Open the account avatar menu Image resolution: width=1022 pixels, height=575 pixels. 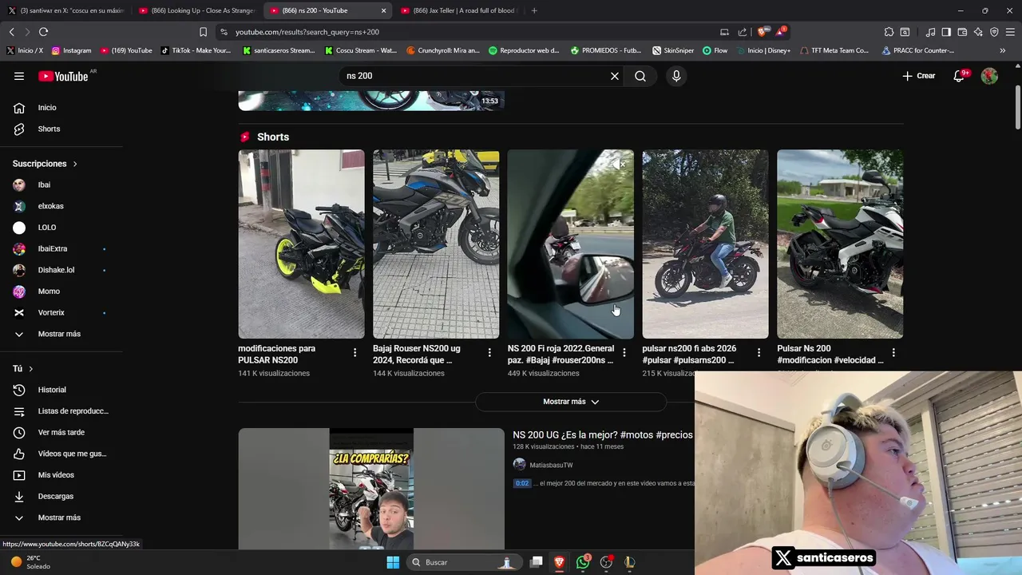(989, 76)
